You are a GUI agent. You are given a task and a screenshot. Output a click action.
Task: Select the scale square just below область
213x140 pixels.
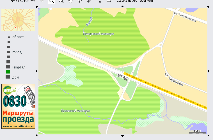pos(9,42)
